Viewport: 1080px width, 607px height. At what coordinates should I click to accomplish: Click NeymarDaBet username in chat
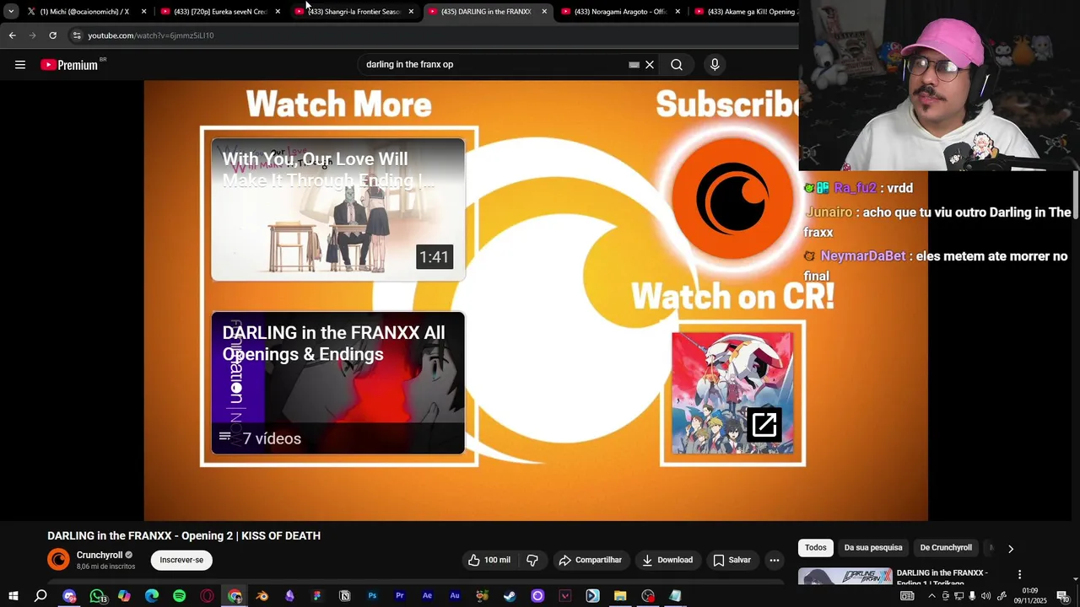point(862,256)
